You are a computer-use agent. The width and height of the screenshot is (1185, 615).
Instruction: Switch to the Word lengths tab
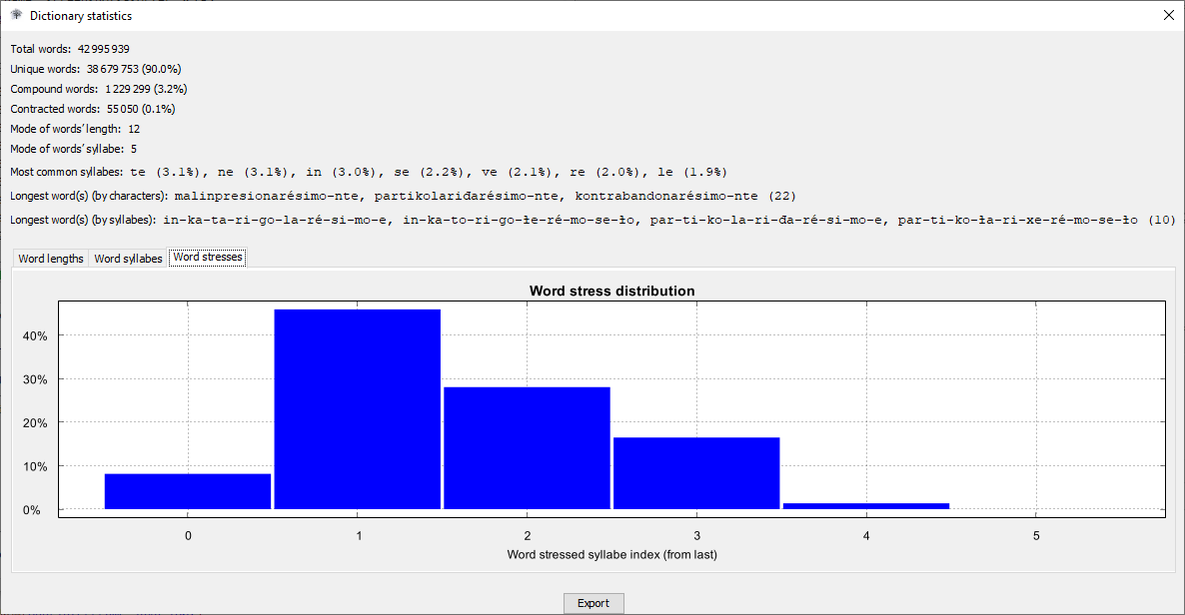[x=51, y=259]
